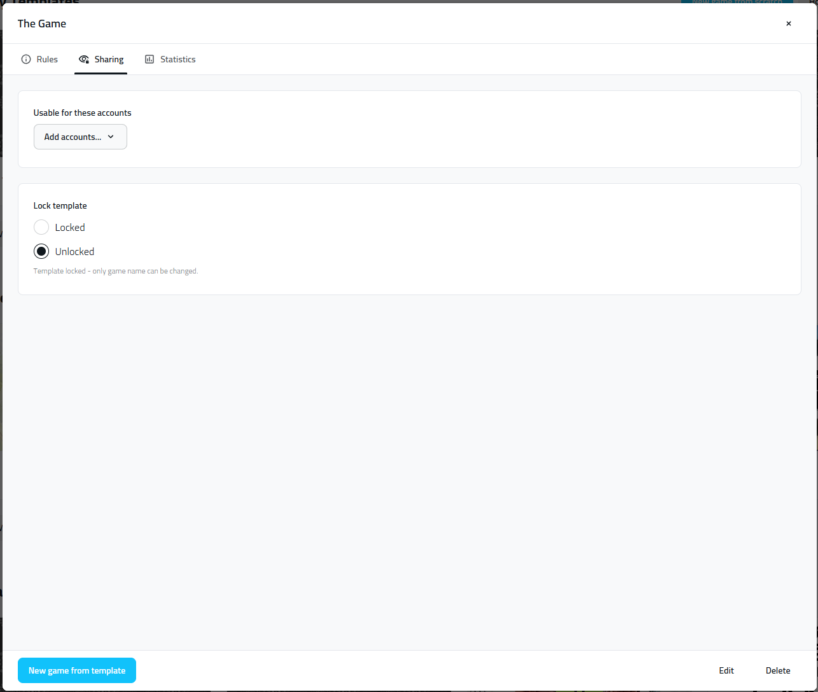Click the "Template locked" helper text
Viewport: 818px width, 692px height.
tap(115, 271)
